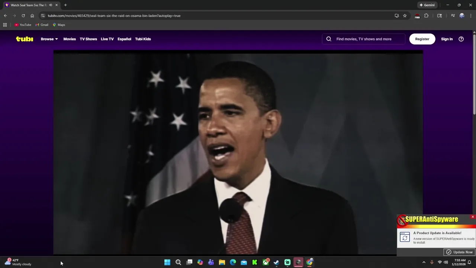Click the Register button
The height and width of the screenshot is (268, 476).
point(422,39)
